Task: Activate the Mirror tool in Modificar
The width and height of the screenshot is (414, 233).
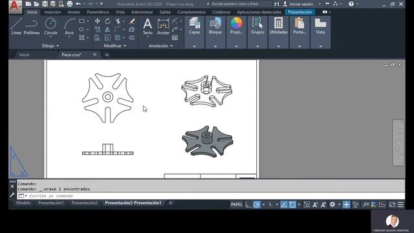Action: (x=107, y=29)
